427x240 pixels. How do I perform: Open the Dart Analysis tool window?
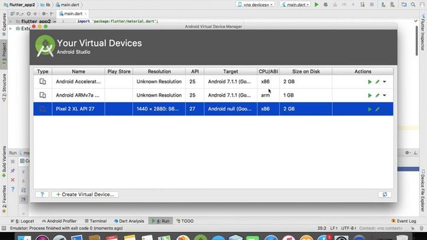129,221
